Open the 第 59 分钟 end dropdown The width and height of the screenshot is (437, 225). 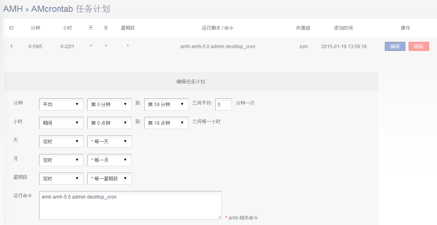pos(166,104)
